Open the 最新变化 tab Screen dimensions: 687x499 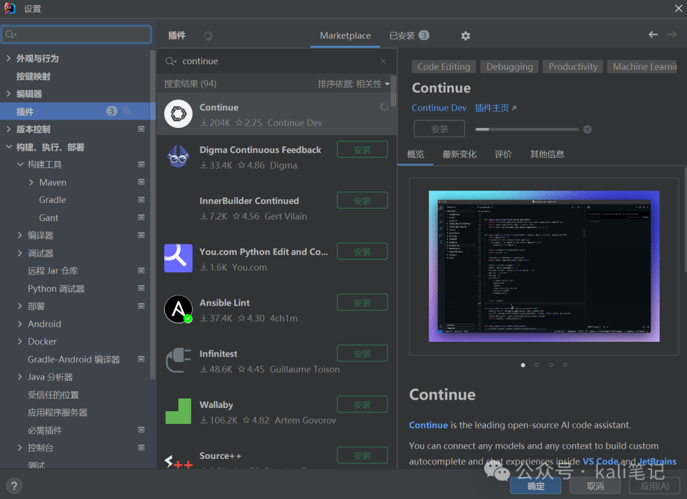pos(459,155)
